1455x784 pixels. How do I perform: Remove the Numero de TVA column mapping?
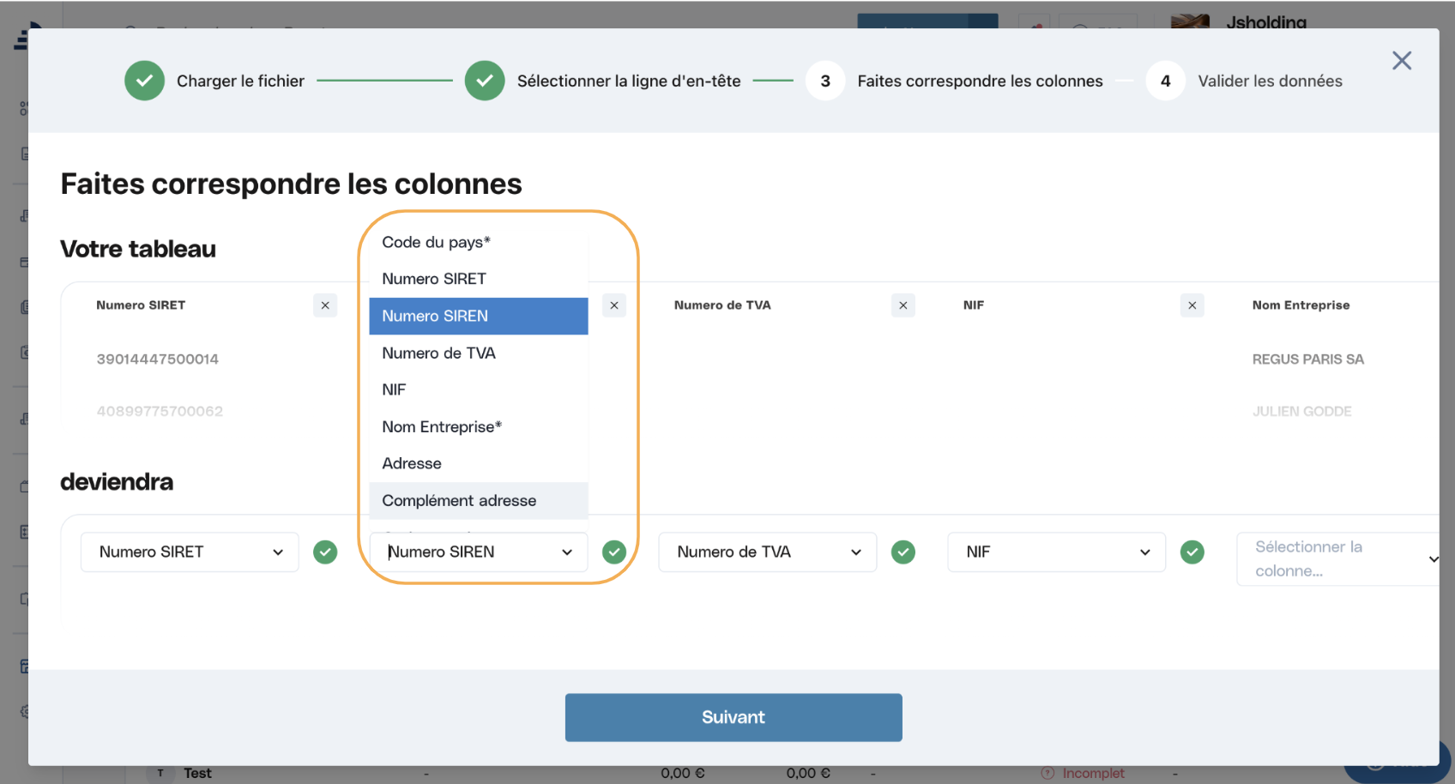point(903,305)
